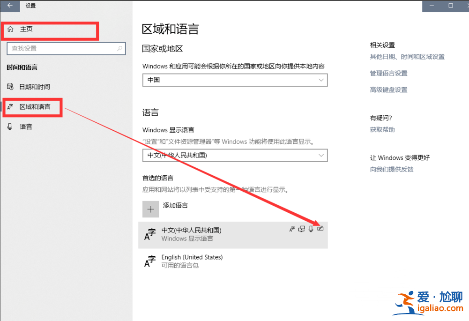The image size is (469, 321).
Task: Click the home icon next to 主页
Action: coord(11,29)
